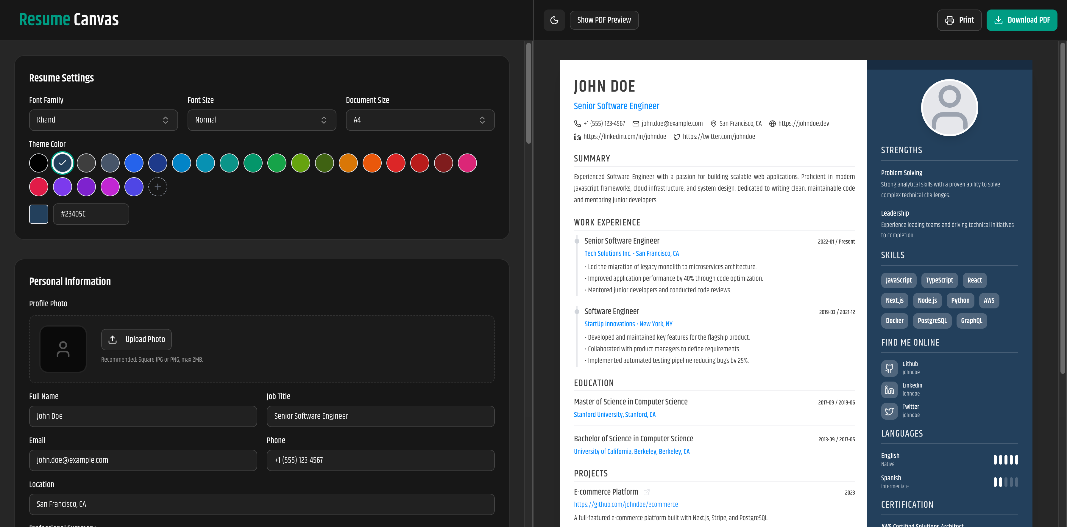Click the Github icon under Find Me Online

tap(889, 368)
